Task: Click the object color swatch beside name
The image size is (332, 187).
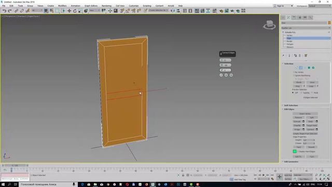Action: pos(329,23)
